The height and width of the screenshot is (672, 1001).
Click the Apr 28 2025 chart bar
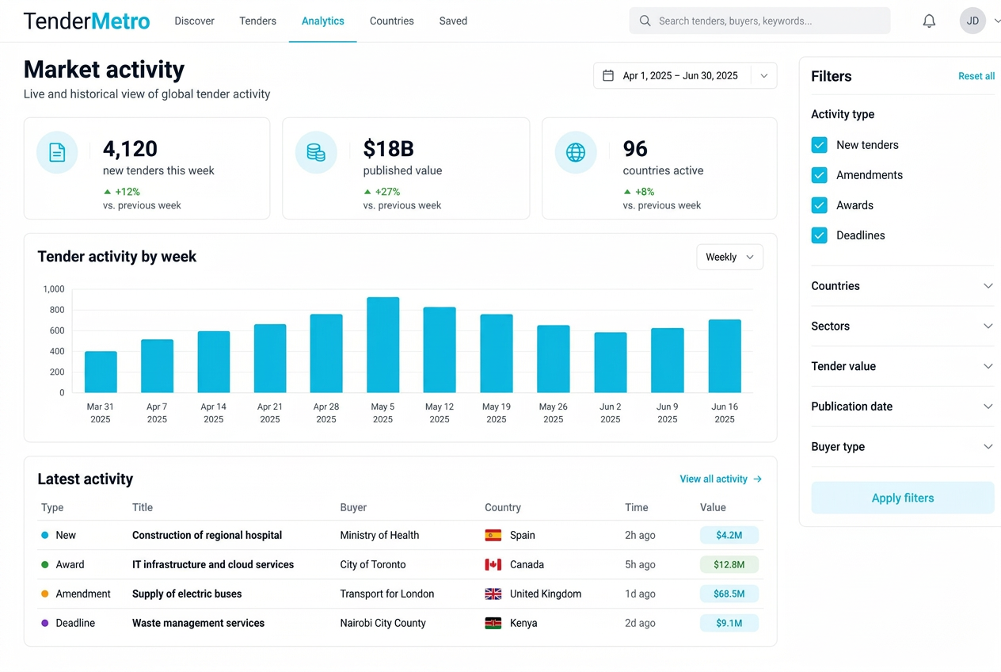point(326,353)
